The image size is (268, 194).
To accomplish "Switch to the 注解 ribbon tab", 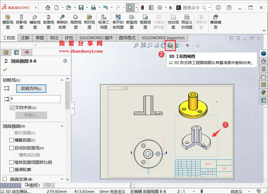I will coord(25,38).
